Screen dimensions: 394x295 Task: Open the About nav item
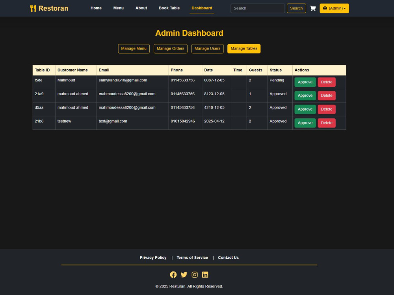coord(141,8)
